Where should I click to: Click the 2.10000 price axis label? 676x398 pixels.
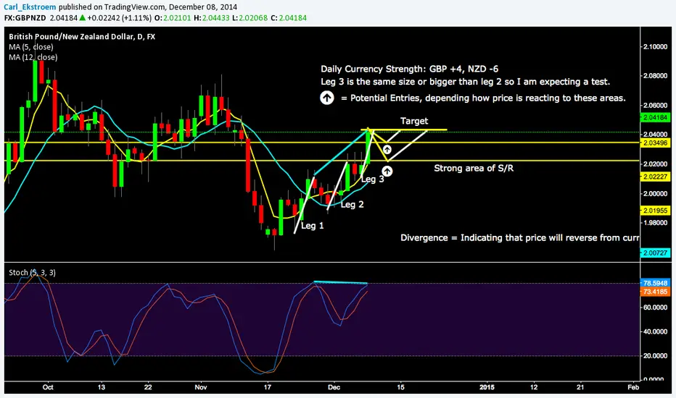(655, 46)
